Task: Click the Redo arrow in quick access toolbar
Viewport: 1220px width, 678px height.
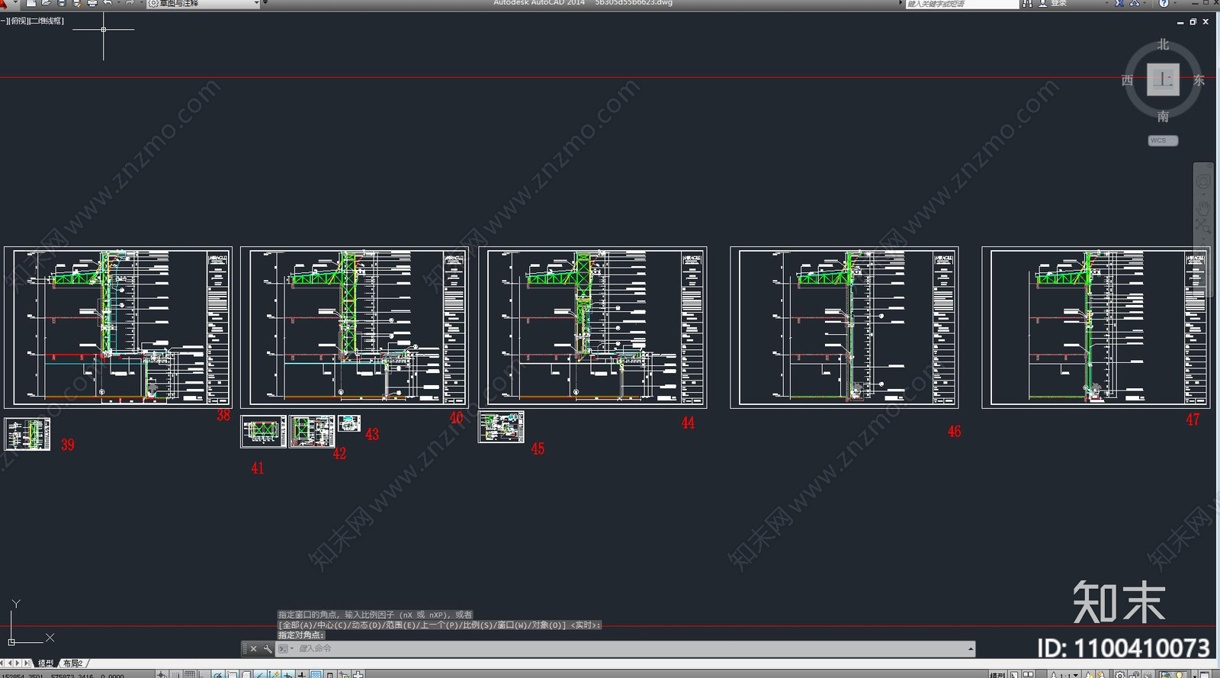Action: point(130,3)
